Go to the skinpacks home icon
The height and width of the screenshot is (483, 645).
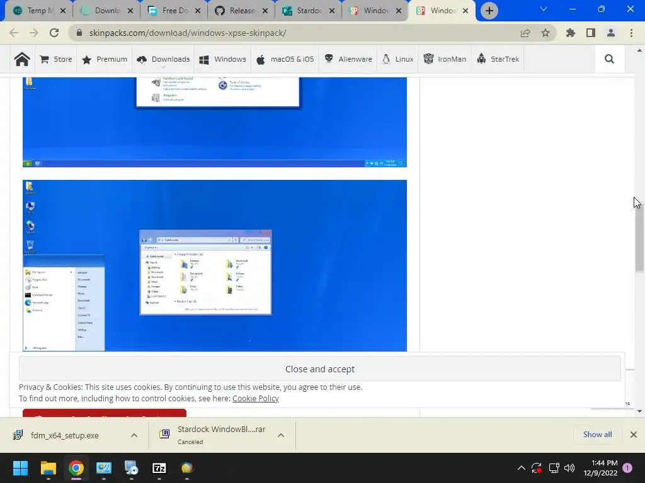[x=22, y=59]
